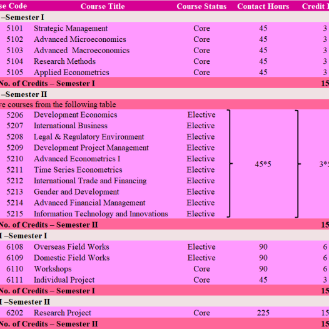Click course code "5210"
The image size is (329, 329).
14,159
